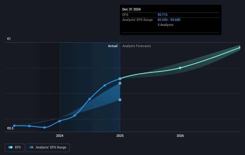Select the Dec 31 2024 EPS data point

120,79
